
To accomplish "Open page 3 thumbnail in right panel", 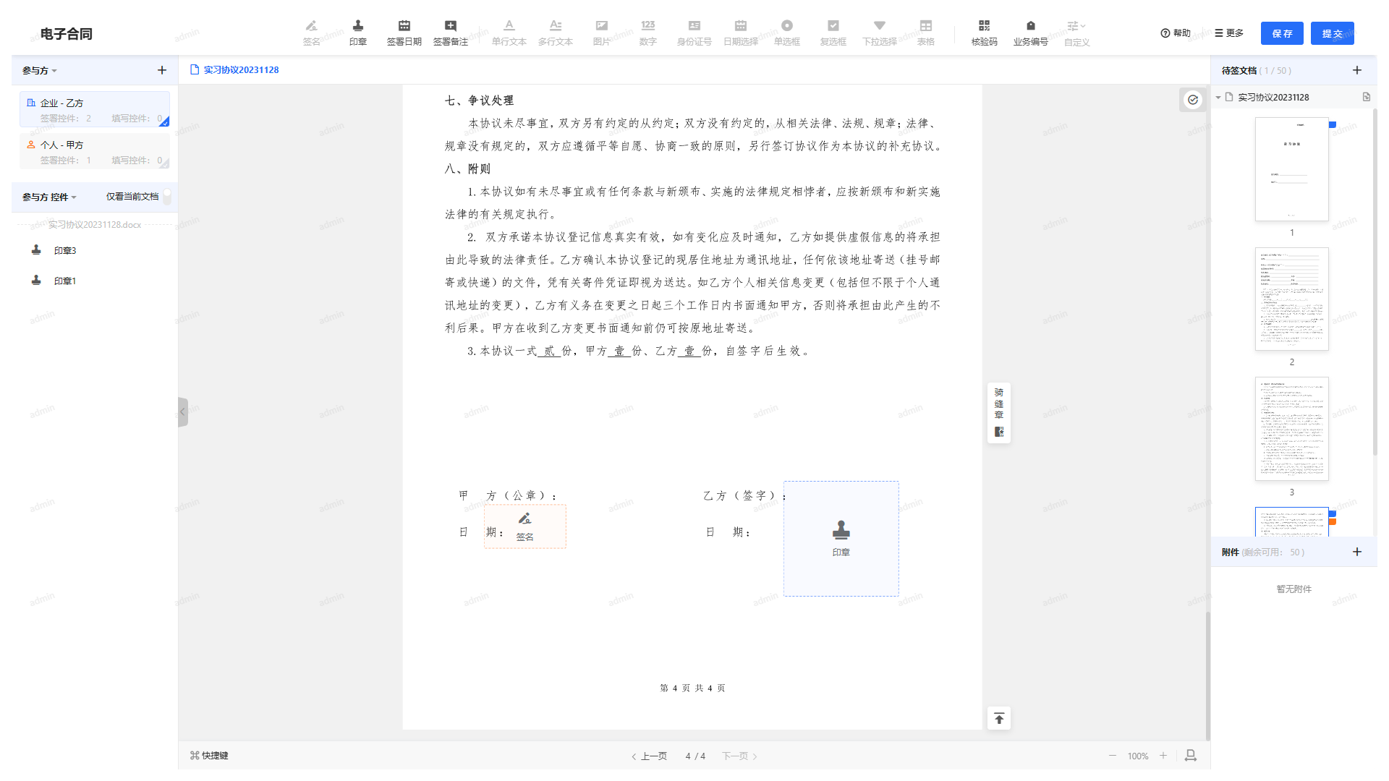I will click(x=1291, y=429).
